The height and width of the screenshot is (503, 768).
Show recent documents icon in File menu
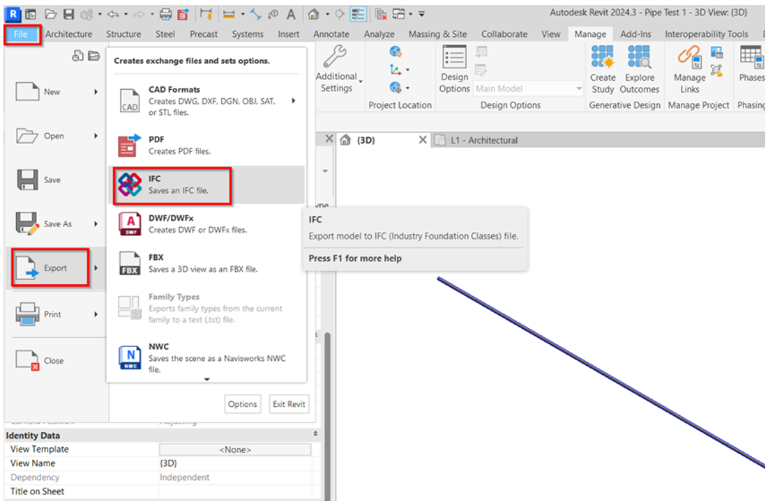click(x=77, y=56)
